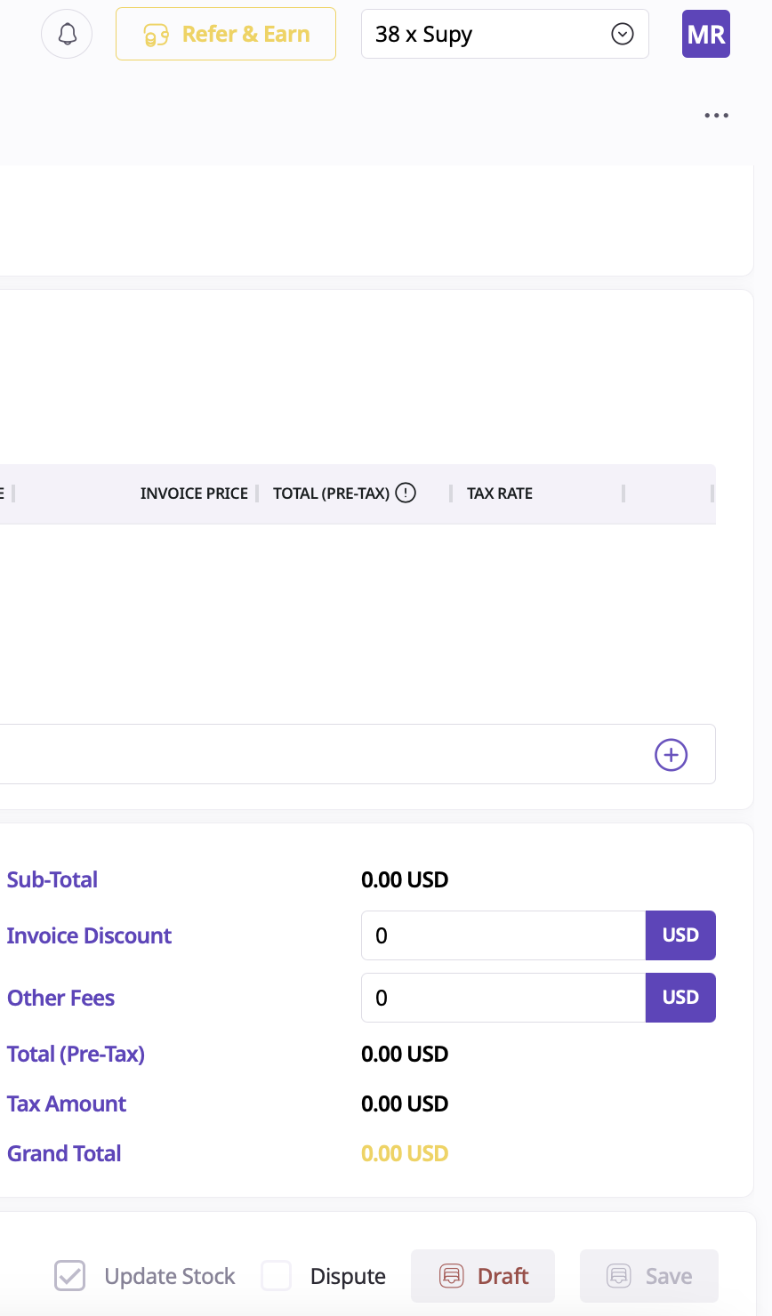Screen dimensions: 772x1316
Task: Focus the Invoice Discount input field
Action: click(x=503, y=935)
